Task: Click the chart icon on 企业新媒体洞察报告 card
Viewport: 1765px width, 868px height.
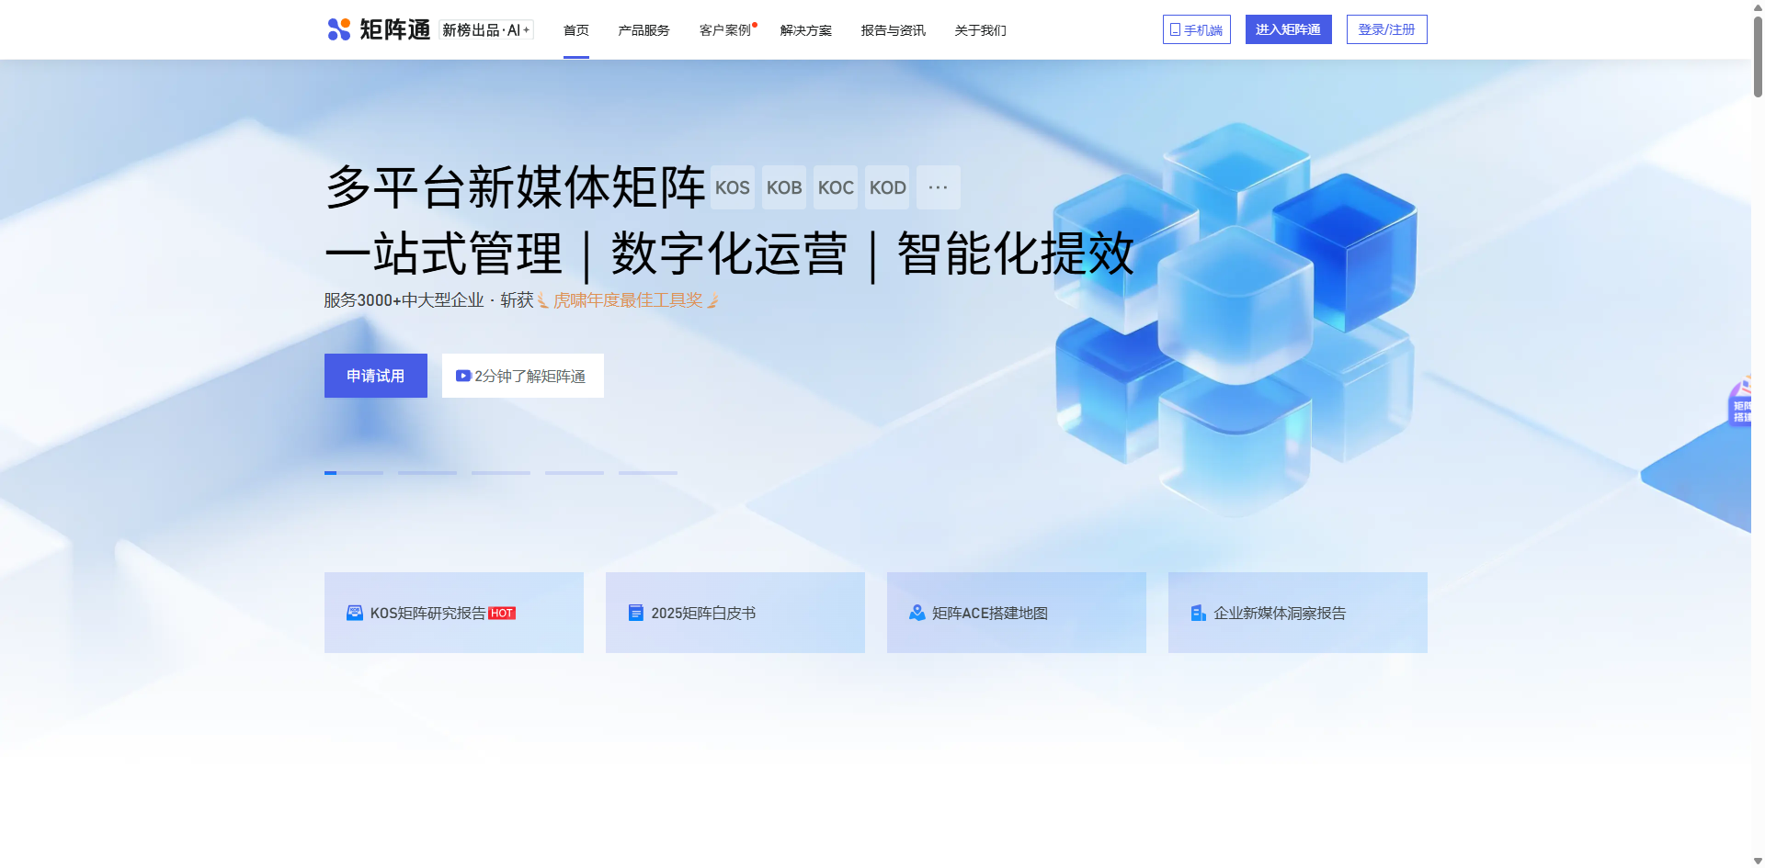Action: point(1198,613)
